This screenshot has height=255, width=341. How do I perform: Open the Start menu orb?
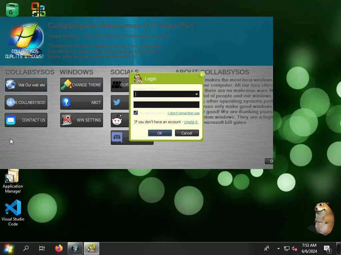8,248
